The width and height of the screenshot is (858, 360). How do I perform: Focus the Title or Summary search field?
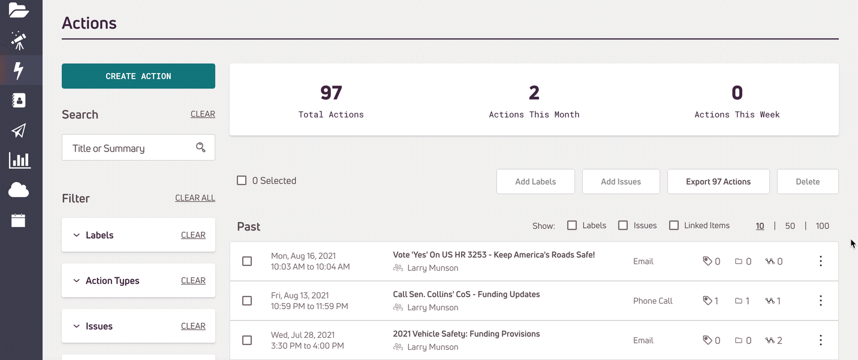(x=139, y=147)
